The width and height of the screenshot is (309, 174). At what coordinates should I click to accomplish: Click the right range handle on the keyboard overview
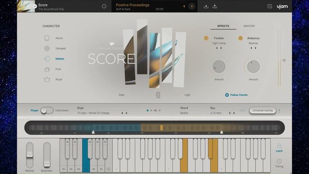pyautogui.click(x=222, y=132)
